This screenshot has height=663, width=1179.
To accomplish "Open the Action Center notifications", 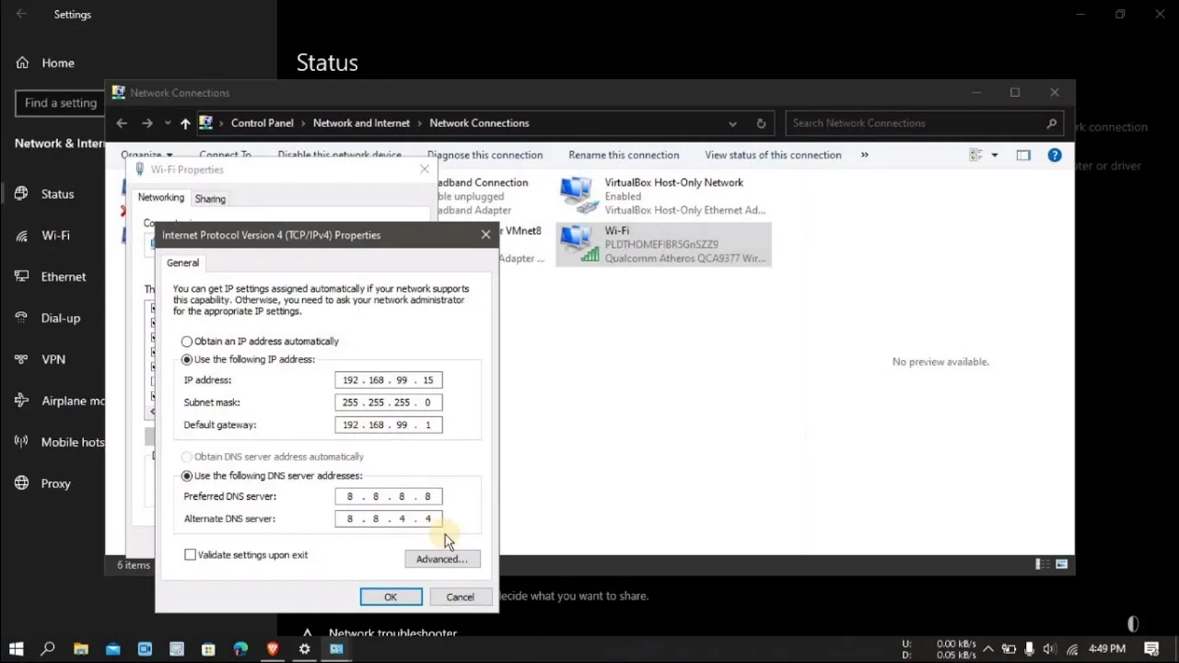I will tap(1151, 649).
